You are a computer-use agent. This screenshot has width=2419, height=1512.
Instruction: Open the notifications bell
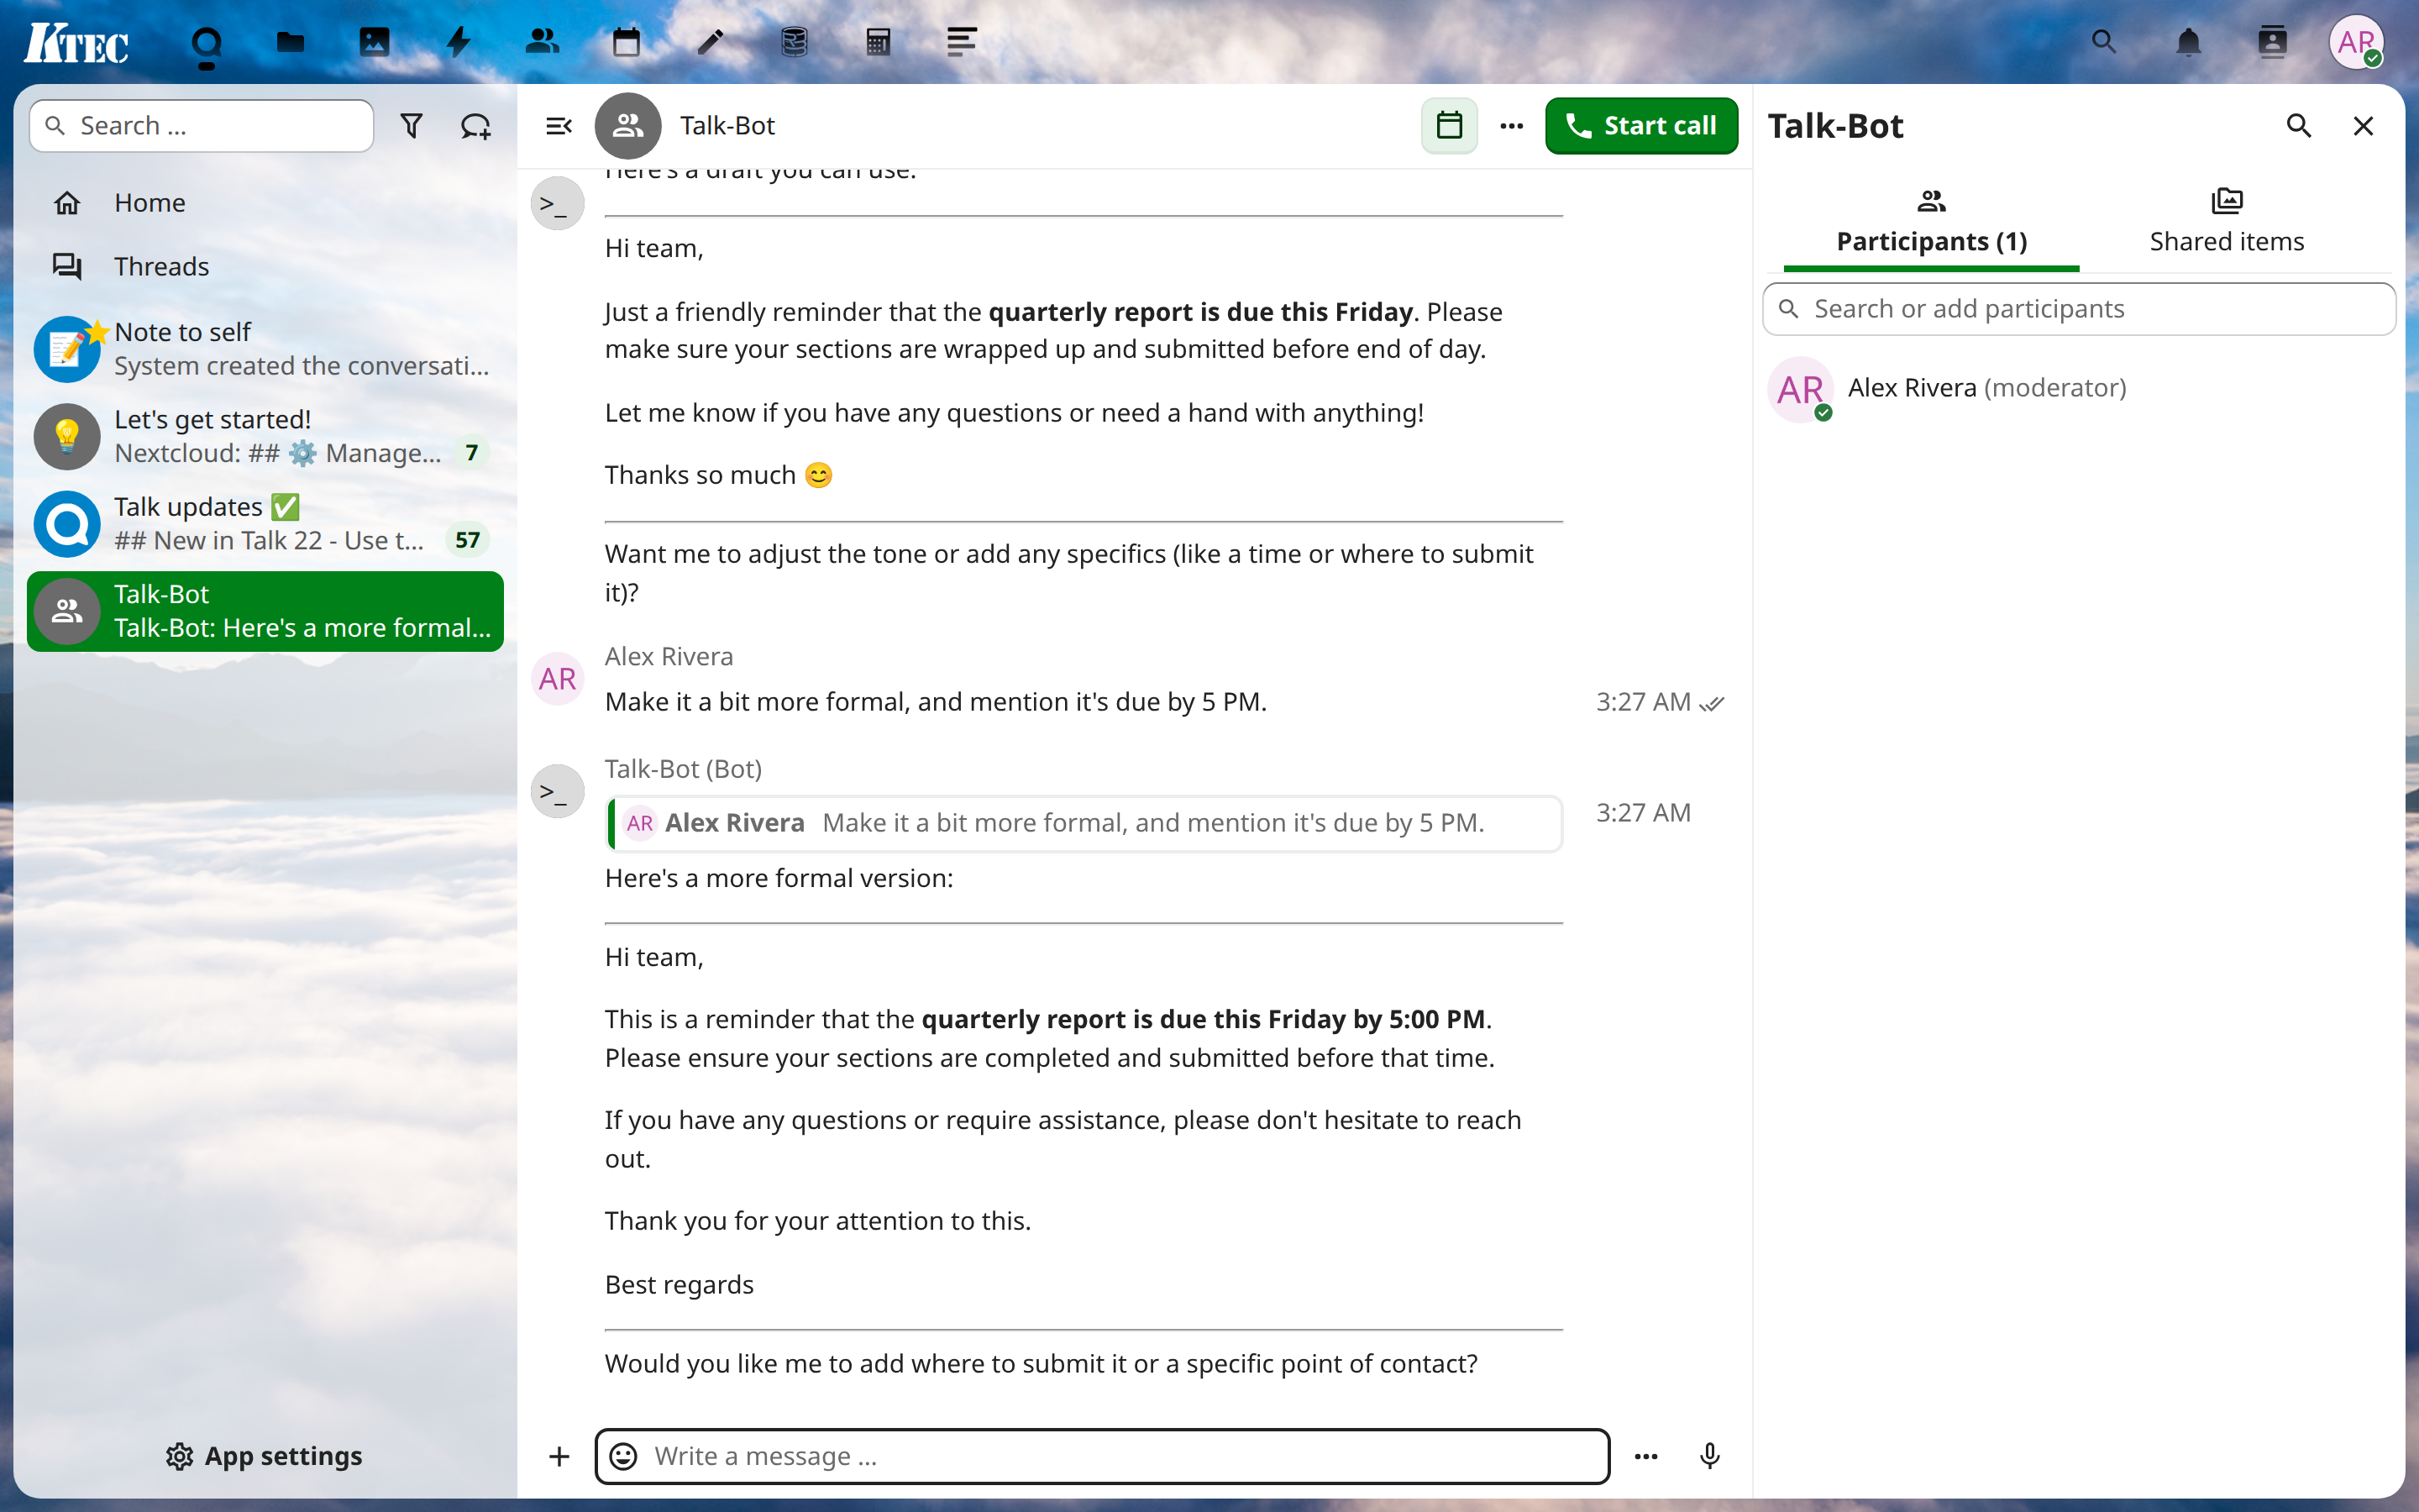[2188, 42]
